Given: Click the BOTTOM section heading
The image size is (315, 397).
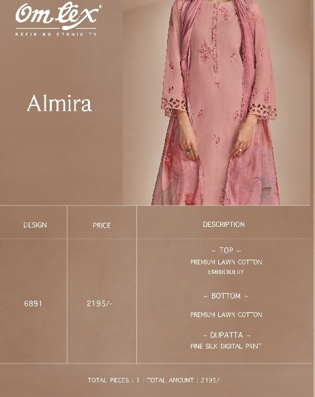Looking at the screenshot, I should coord(226,296).
